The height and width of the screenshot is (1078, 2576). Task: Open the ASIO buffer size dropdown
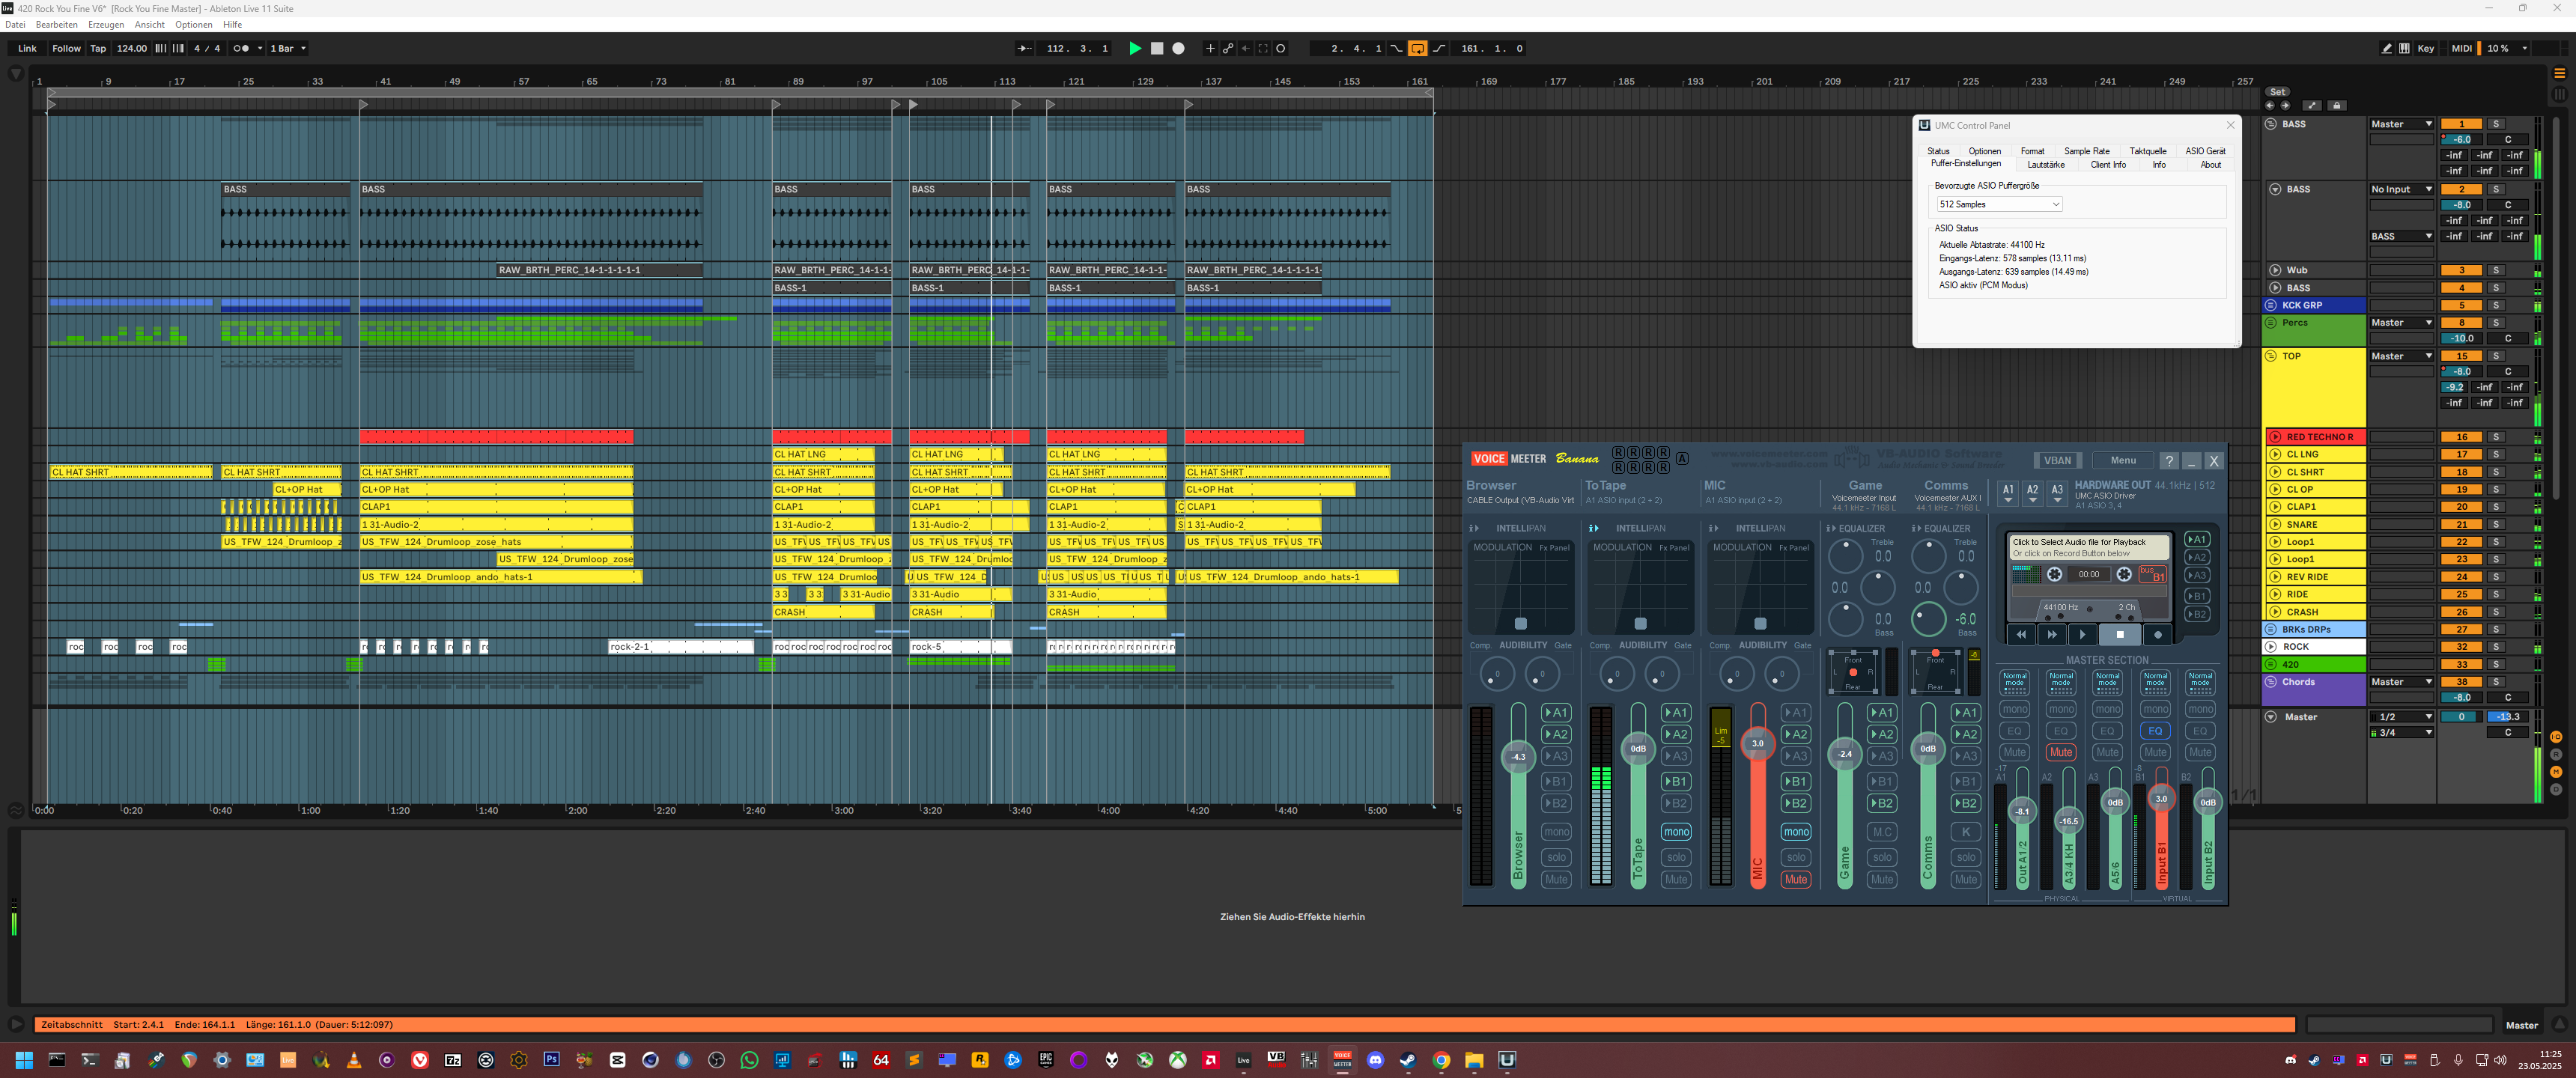1999,204
